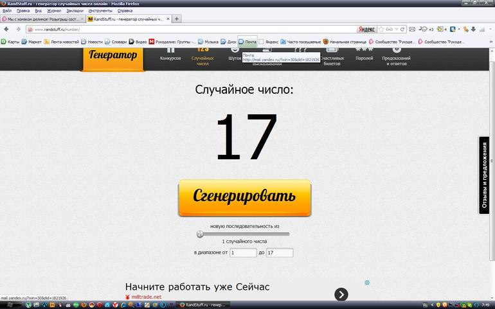Open the Справка menu
The image size is (495, 309).
click(125, 11)
